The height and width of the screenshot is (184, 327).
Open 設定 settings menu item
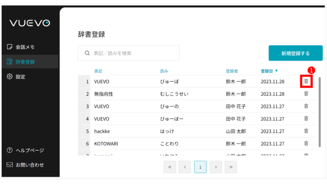(x=20, y=77)
